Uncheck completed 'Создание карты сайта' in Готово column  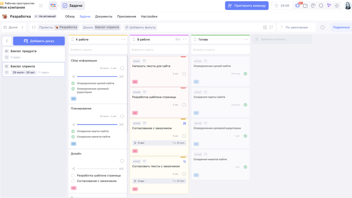[245, 105]
